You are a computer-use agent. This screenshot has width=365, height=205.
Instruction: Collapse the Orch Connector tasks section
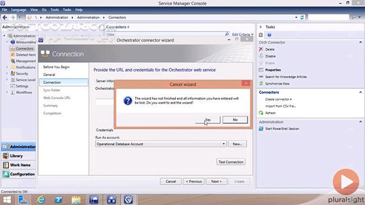tap(361, 42)
